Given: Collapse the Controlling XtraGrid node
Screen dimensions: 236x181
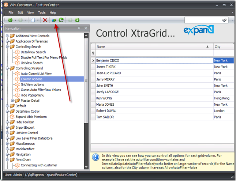Looking at the screenshot, I should coord(7,68).
